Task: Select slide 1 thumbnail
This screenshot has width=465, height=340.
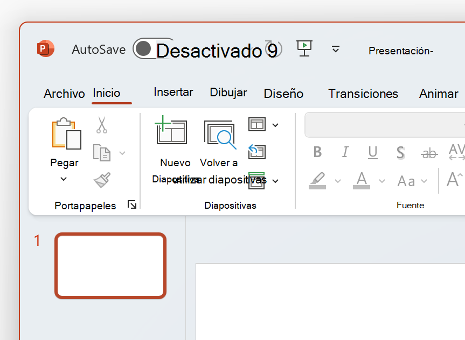Action: click(x=110, y=266)
